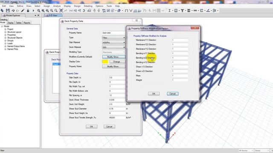Screen dimensions: 273x153
Task: Open the Assign menu
Action: [46, 6]
